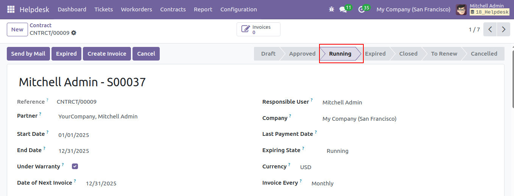Open the Report menu

click(x=203, y=9)
